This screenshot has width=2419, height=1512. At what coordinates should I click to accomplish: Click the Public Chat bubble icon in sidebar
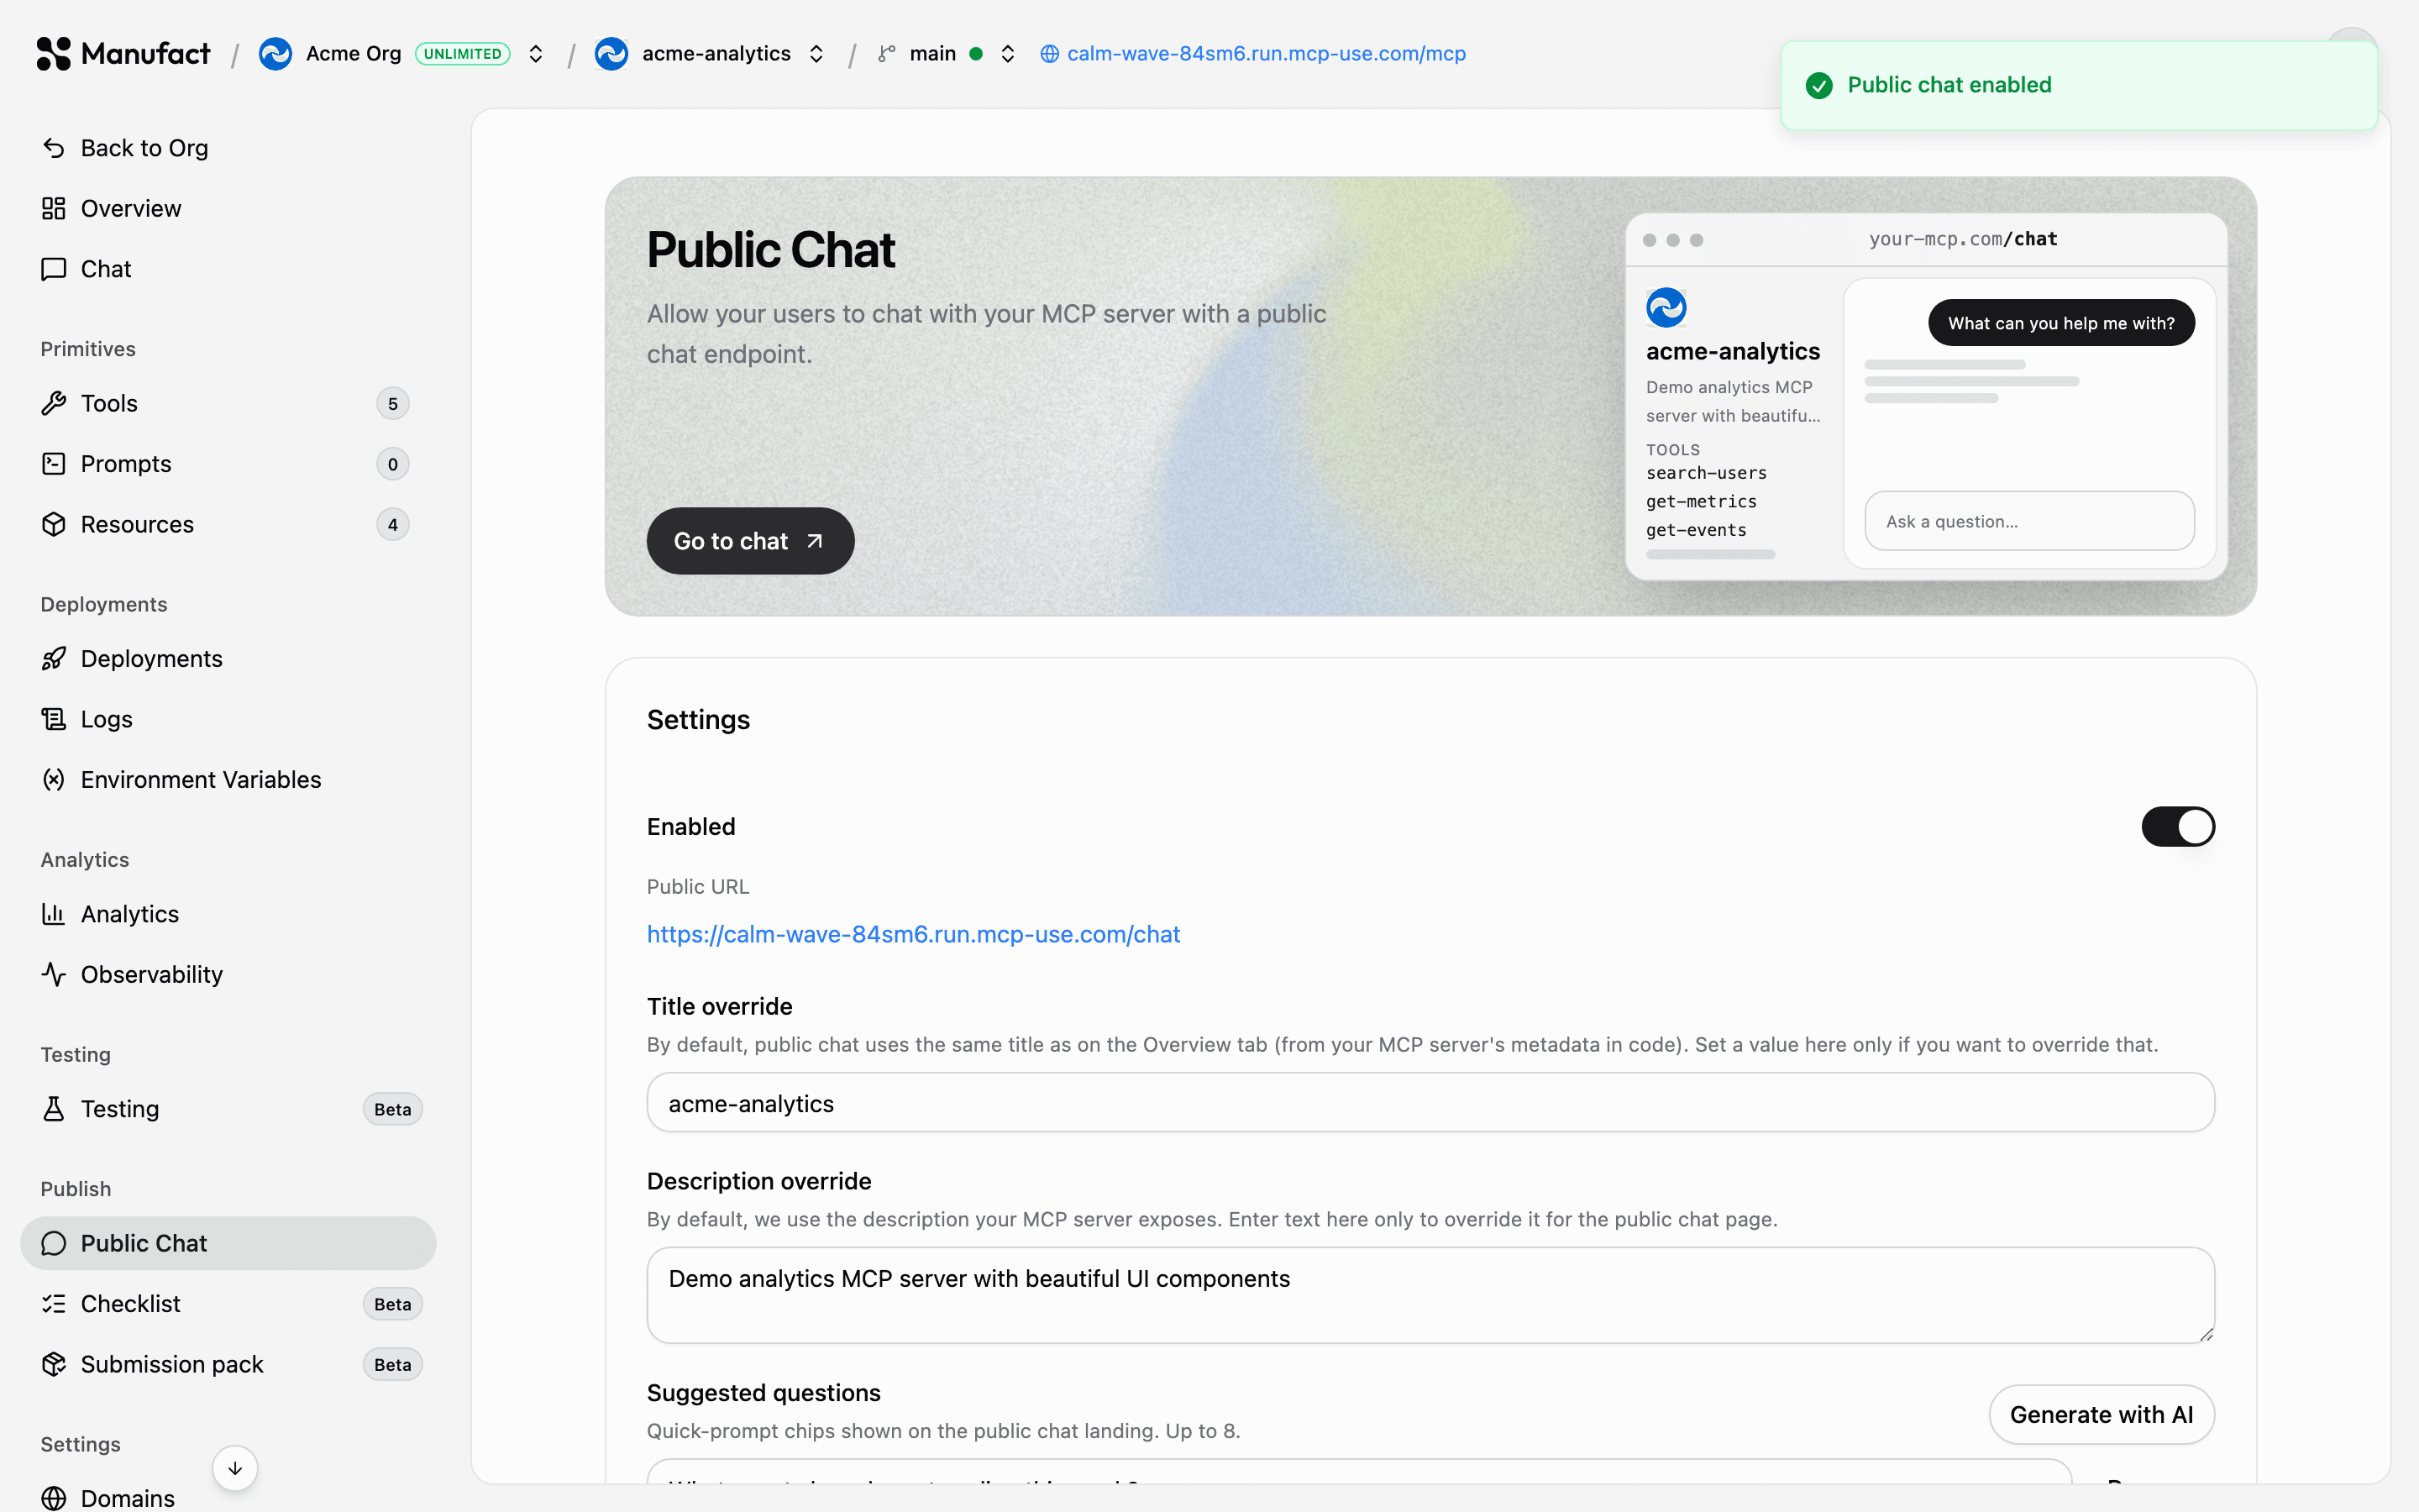[x=54, y=1243]
